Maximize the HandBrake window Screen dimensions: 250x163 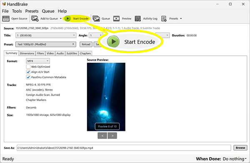[x=230, y=4]
